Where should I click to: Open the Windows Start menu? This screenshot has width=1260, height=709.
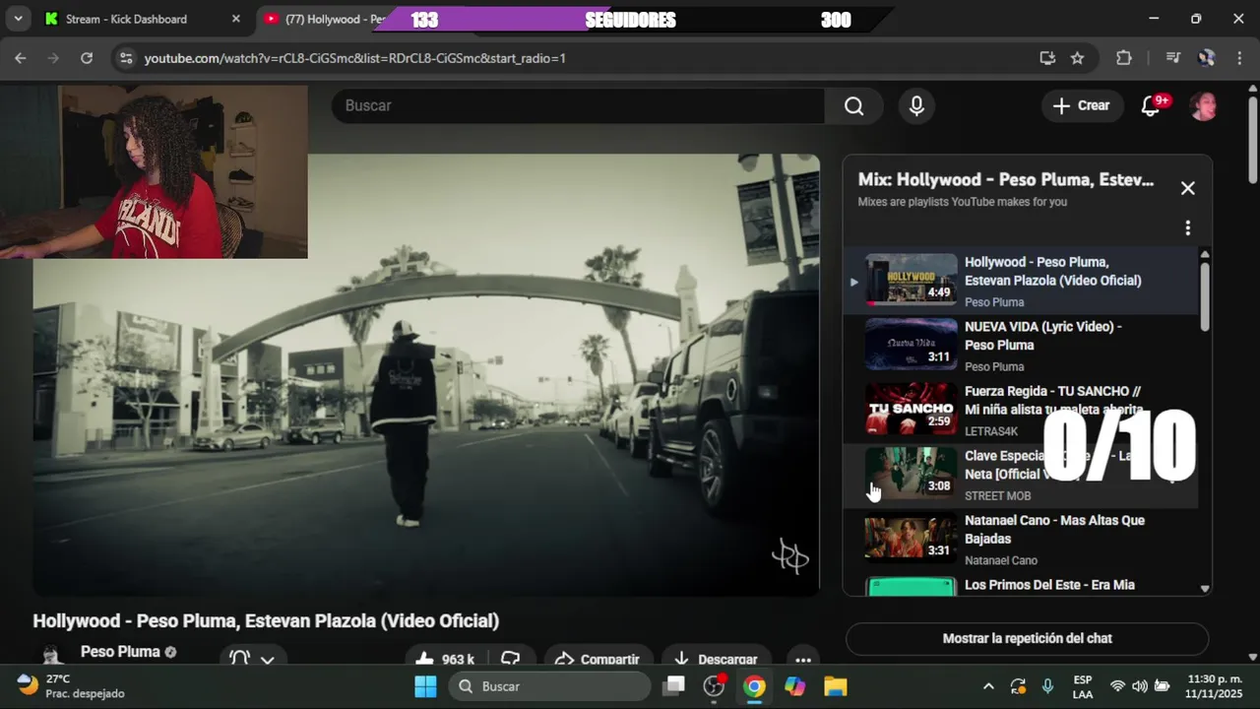pos(425,686)
